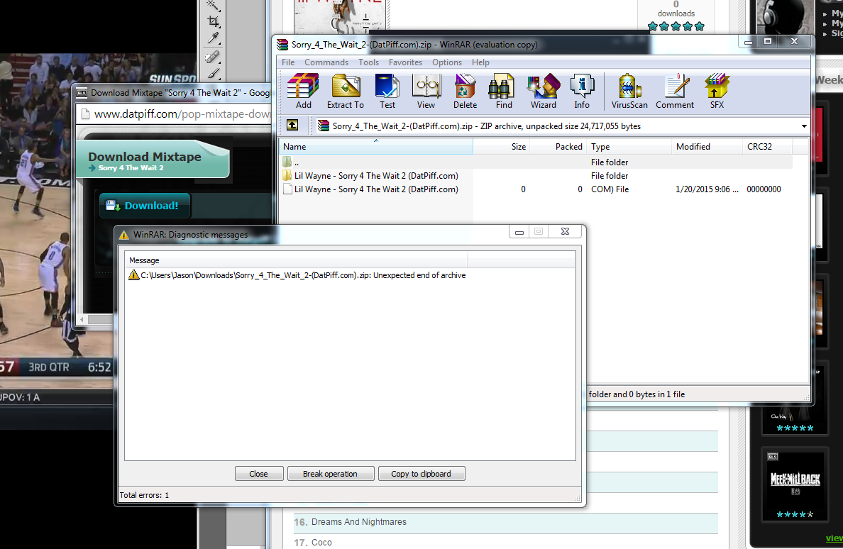Open the Extract To tool

(345, 91)
